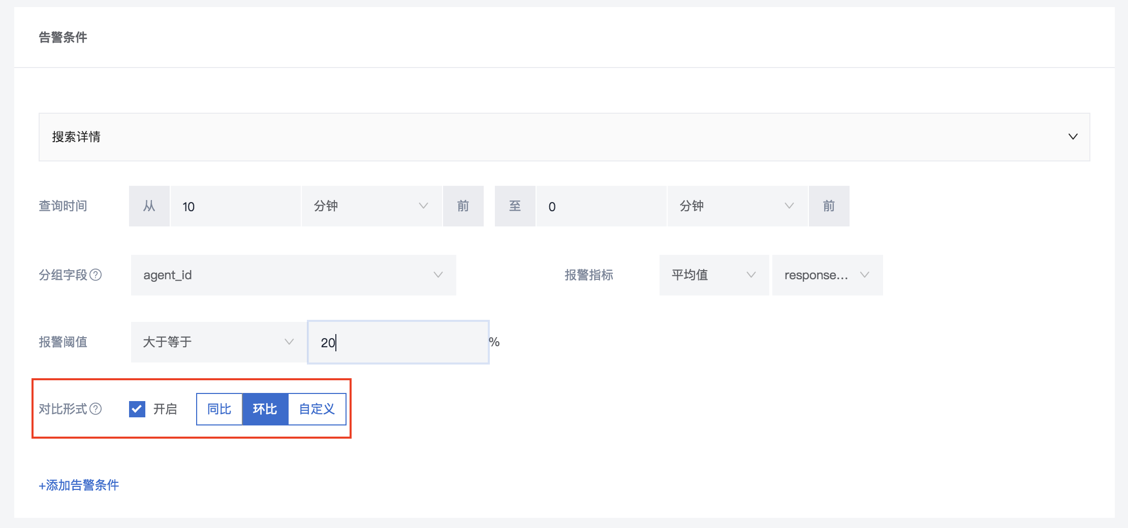
Task: Click the 分组字段 label text
Action: click(63, 275)
